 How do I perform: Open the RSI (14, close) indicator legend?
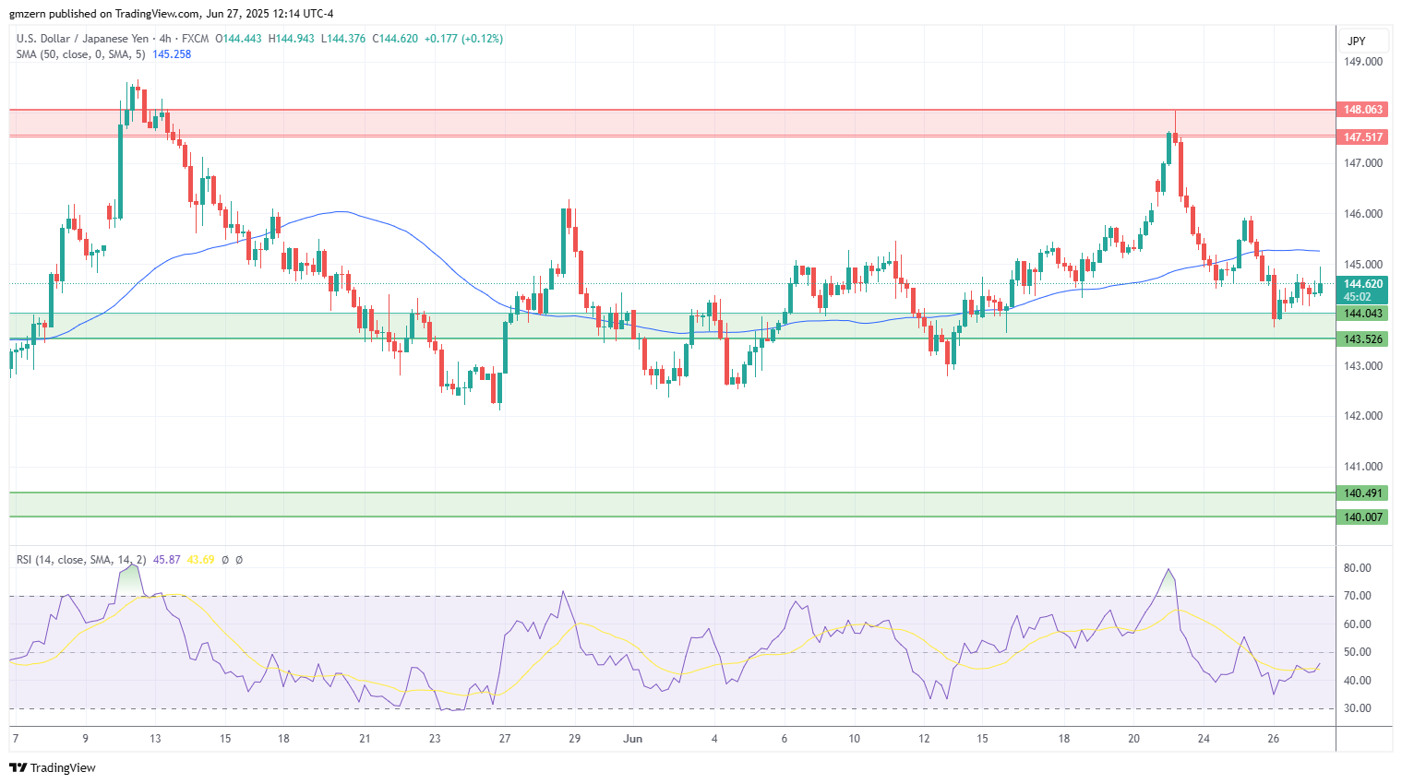click(x=80, y=560)
